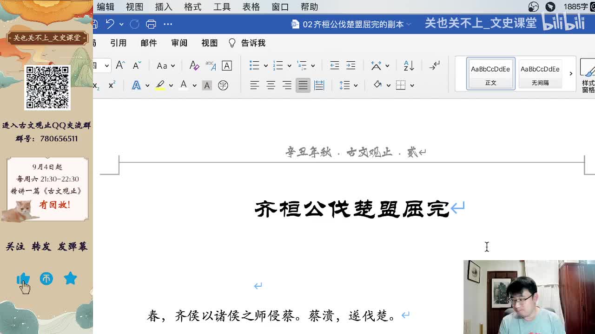Switch to the 引用 ribbon tab
595x334 pixels.
pyautogui.click(x=118, y=43)
